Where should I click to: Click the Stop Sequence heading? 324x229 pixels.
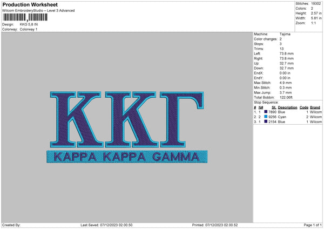point(266,101)
